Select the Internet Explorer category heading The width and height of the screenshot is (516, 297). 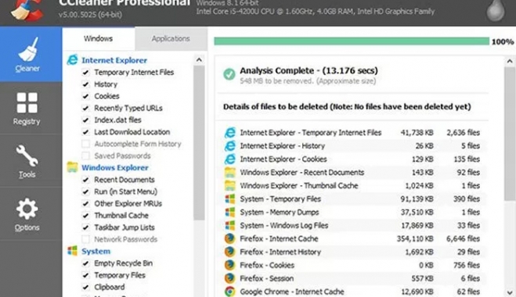coord(114,60)
